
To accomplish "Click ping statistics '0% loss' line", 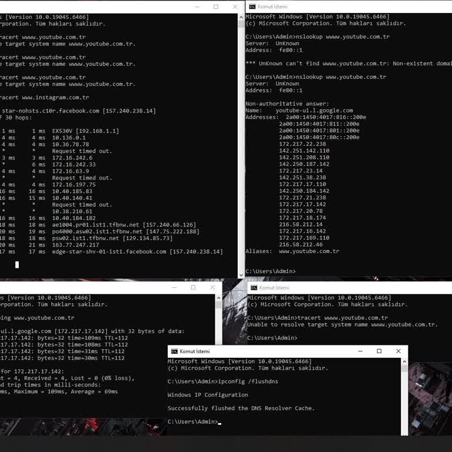I will (67, 378).
